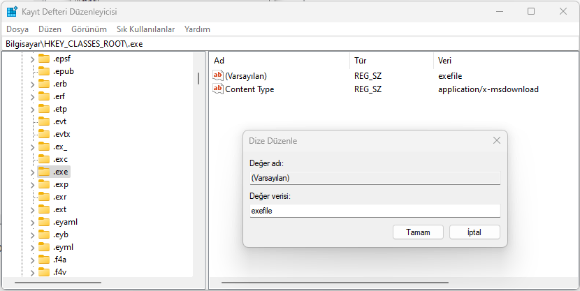Expand the .epsf key

point(32,59)
